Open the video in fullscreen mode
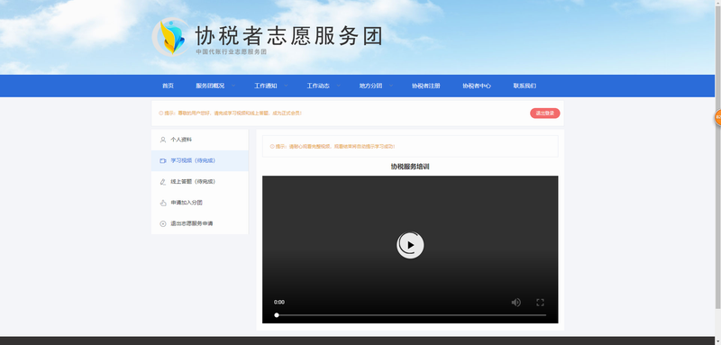Image resolution: width=721 pixels, height=345 pixels. click(540, 303)
